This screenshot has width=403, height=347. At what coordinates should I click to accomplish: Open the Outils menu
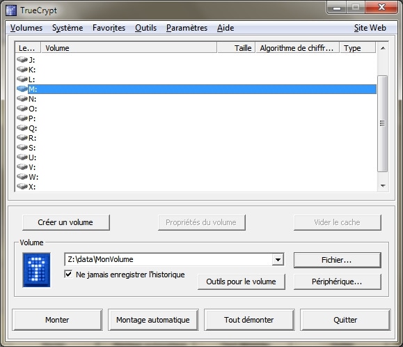[145, 28]
